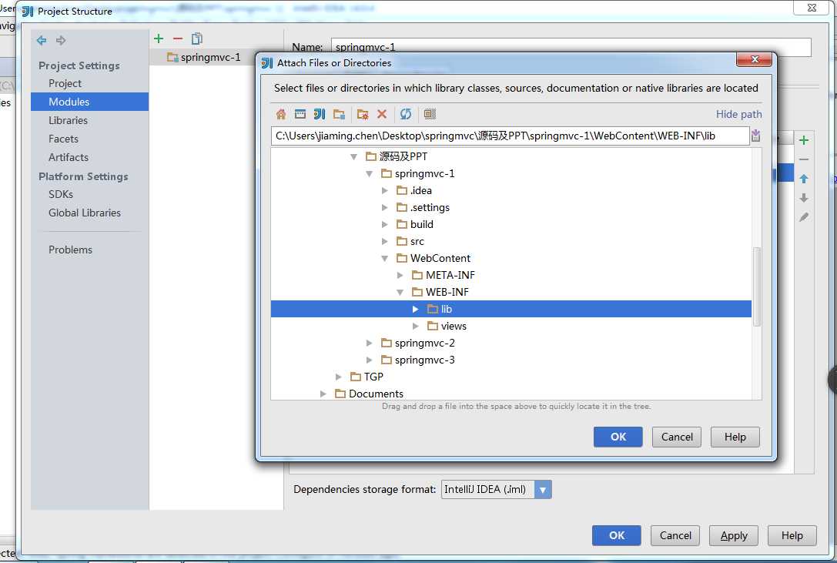Move the dependency up with the arrow
Screen dimensions: 837x563
click(804, 179)
